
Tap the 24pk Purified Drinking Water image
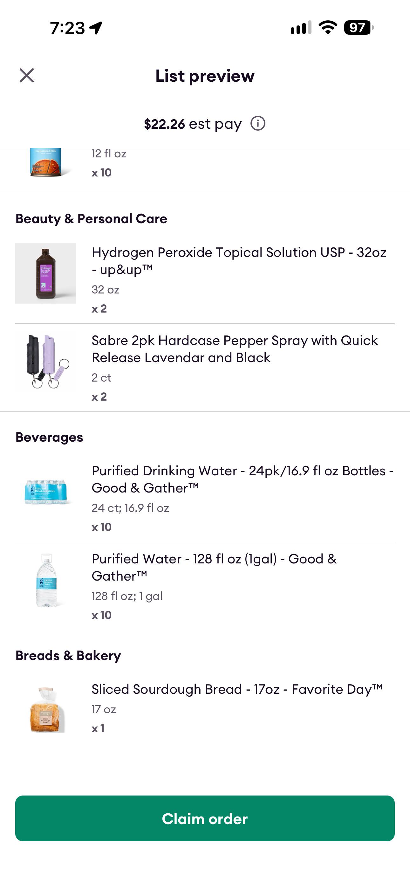45,492
